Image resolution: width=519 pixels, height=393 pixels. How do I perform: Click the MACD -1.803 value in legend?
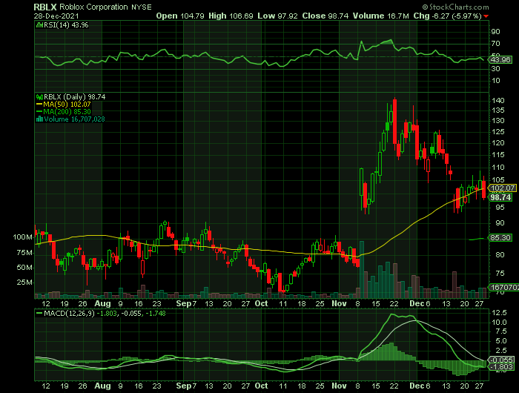[x=107, y=313]
